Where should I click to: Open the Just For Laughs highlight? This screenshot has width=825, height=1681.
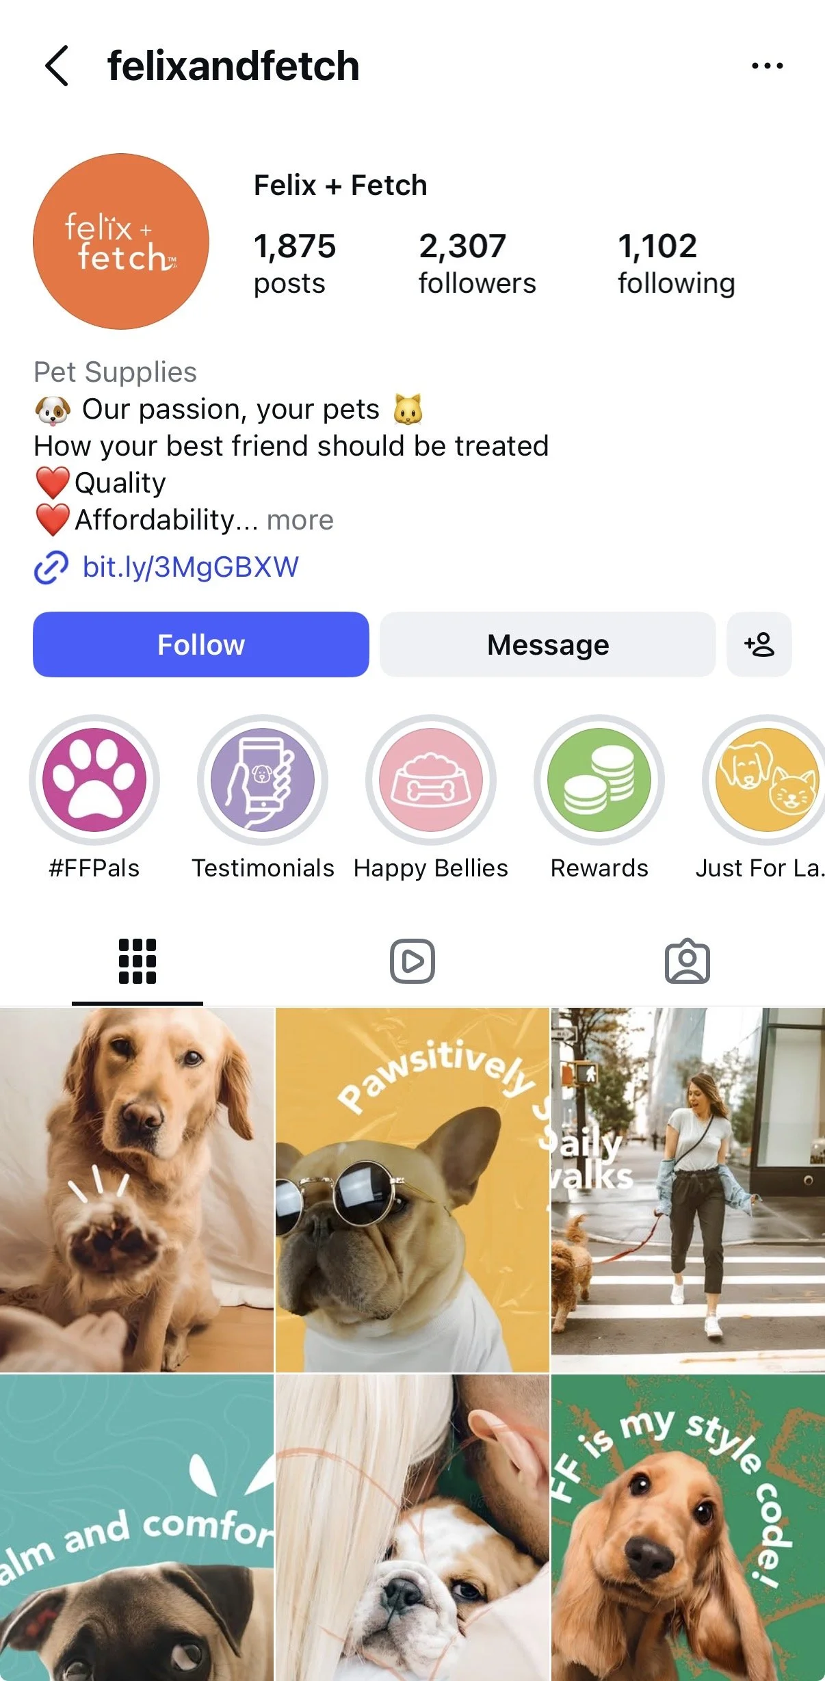pyautogui.click(x=765, y=780)
